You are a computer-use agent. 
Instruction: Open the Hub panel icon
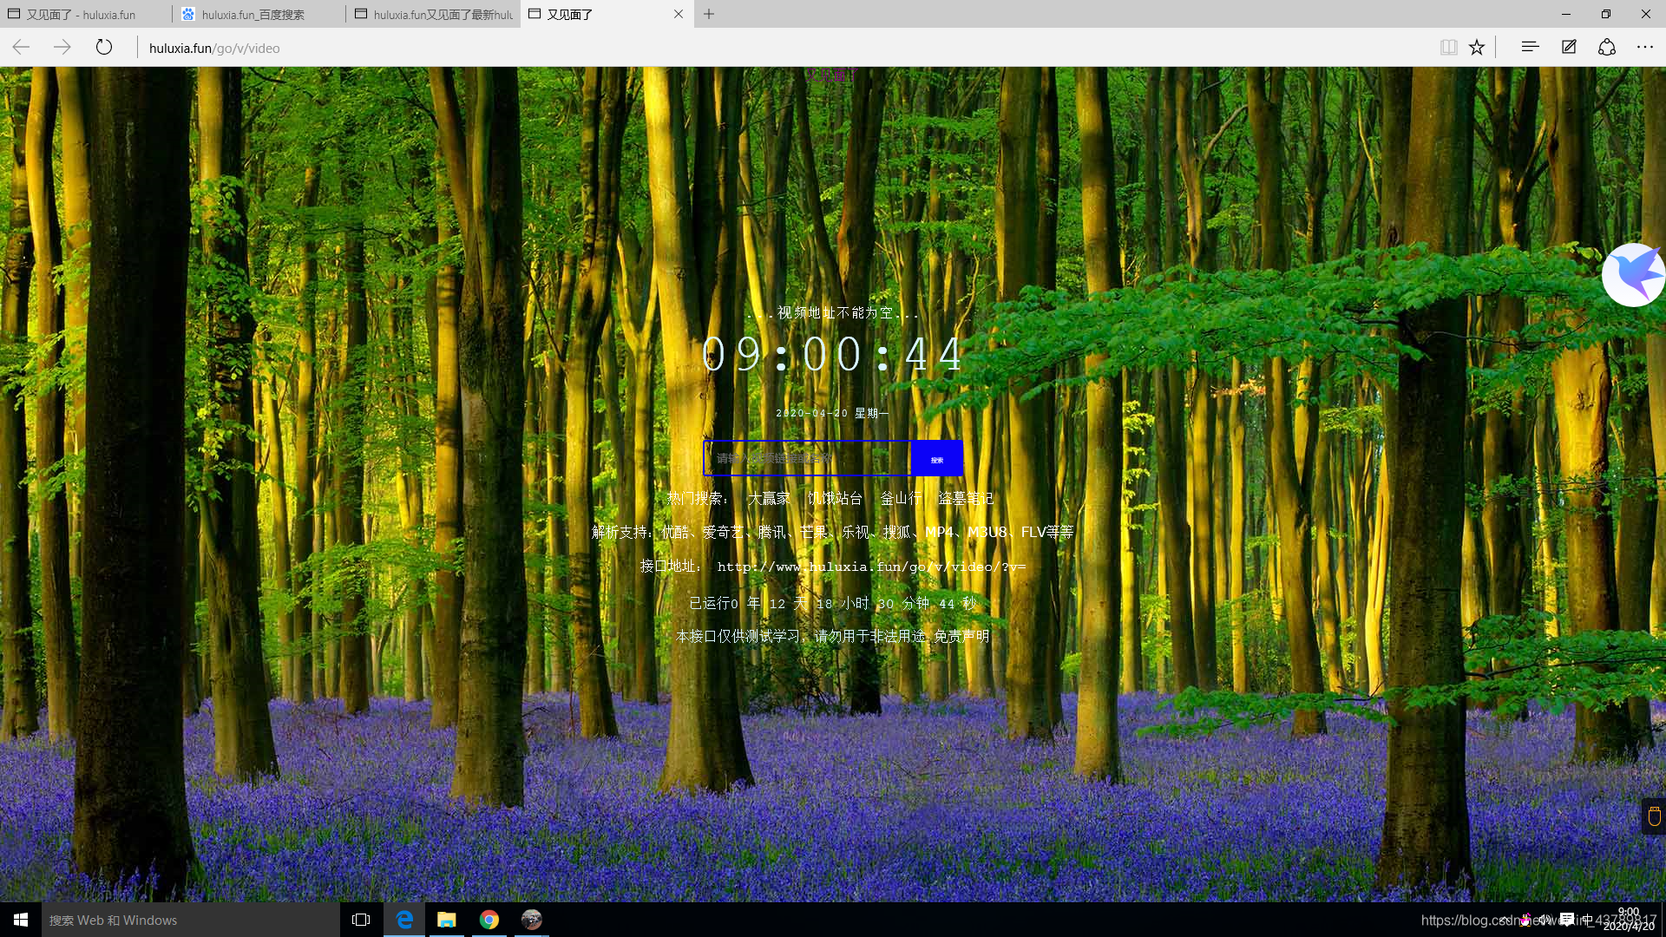pyautogui.click(x=1530, y=48)
